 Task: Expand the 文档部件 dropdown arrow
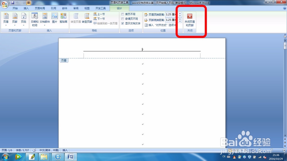click(45, 25)
